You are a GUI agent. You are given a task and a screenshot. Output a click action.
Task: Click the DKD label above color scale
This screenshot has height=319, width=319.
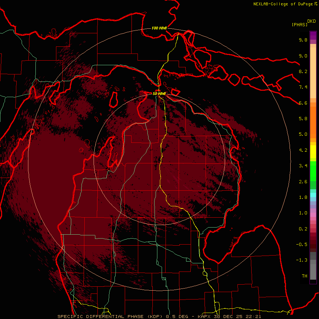312,21
